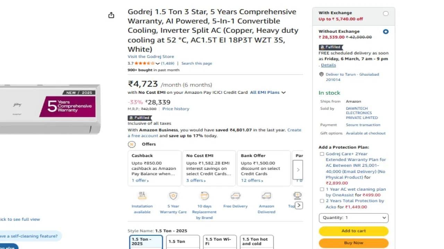Click the share icon near the product title
The height and width of the screenshot is (249, 444).
111,15
